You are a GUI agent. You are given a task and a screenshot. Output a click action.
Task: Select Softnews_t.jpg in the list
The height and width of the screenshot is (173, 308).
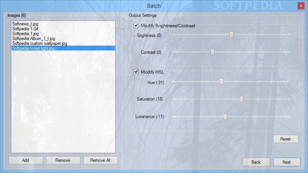(x=63, y=24)
